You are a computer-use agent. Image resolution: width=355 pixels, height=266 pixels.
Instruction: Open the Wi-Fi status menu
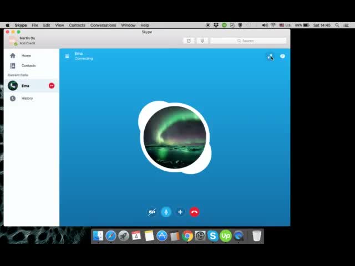point(273,25)
